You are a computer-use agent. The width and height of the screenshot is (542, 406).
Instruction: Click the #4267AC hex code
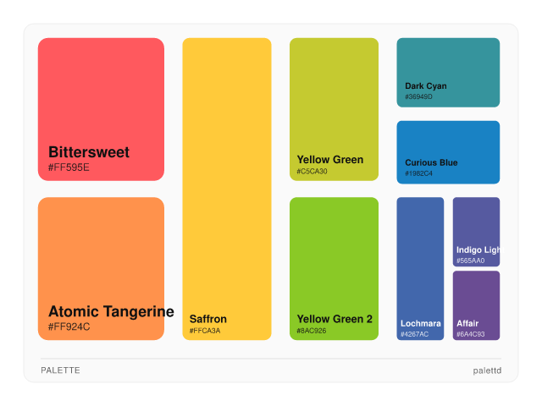click(x=415, y=334)
